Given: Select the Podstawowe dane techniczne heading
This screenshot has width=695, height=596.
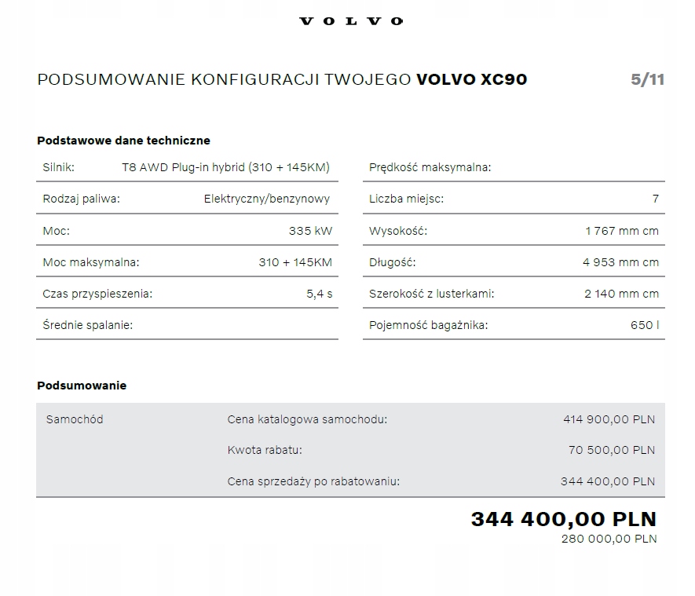Looking at the screenshot, I should coord(123,141).
